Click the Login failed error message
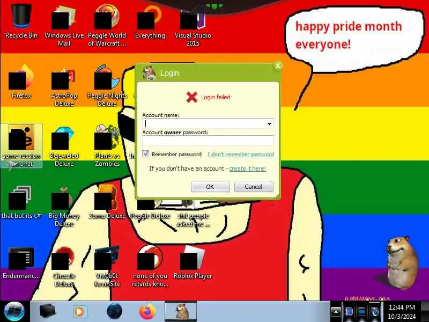 pyautogui.click(x=208, y=97)
